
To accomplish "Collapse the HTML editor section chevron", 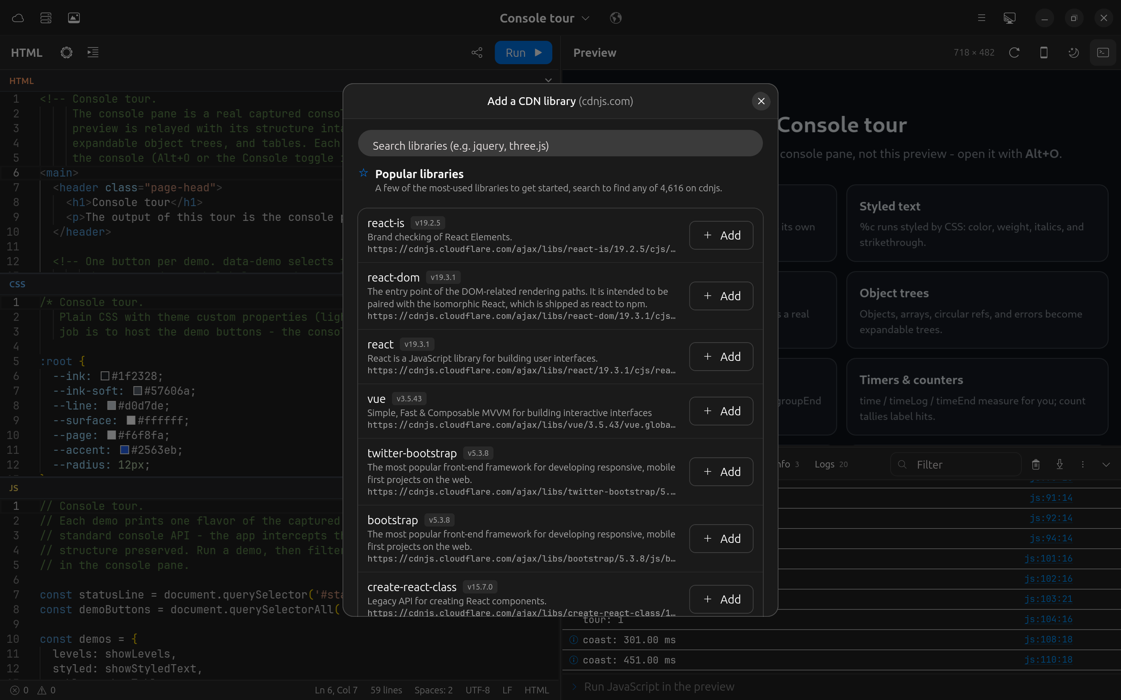I will point(548,80).
